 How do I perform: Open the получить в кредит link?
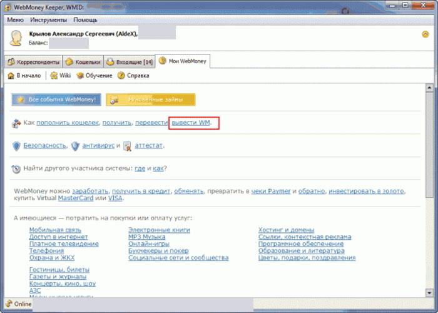click(x=141, y=191)
